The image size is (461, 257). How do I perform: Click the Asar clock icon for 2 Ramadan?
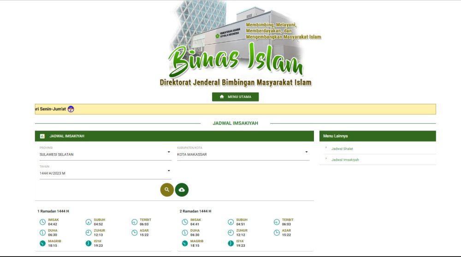tap(277, 233)
